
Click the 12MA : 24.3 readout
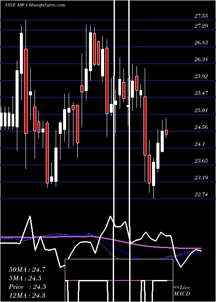[x=27, y=296]
